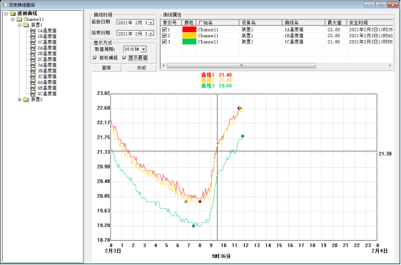Uncheck curve row 2 checkbox

click(x=164, y=36)
